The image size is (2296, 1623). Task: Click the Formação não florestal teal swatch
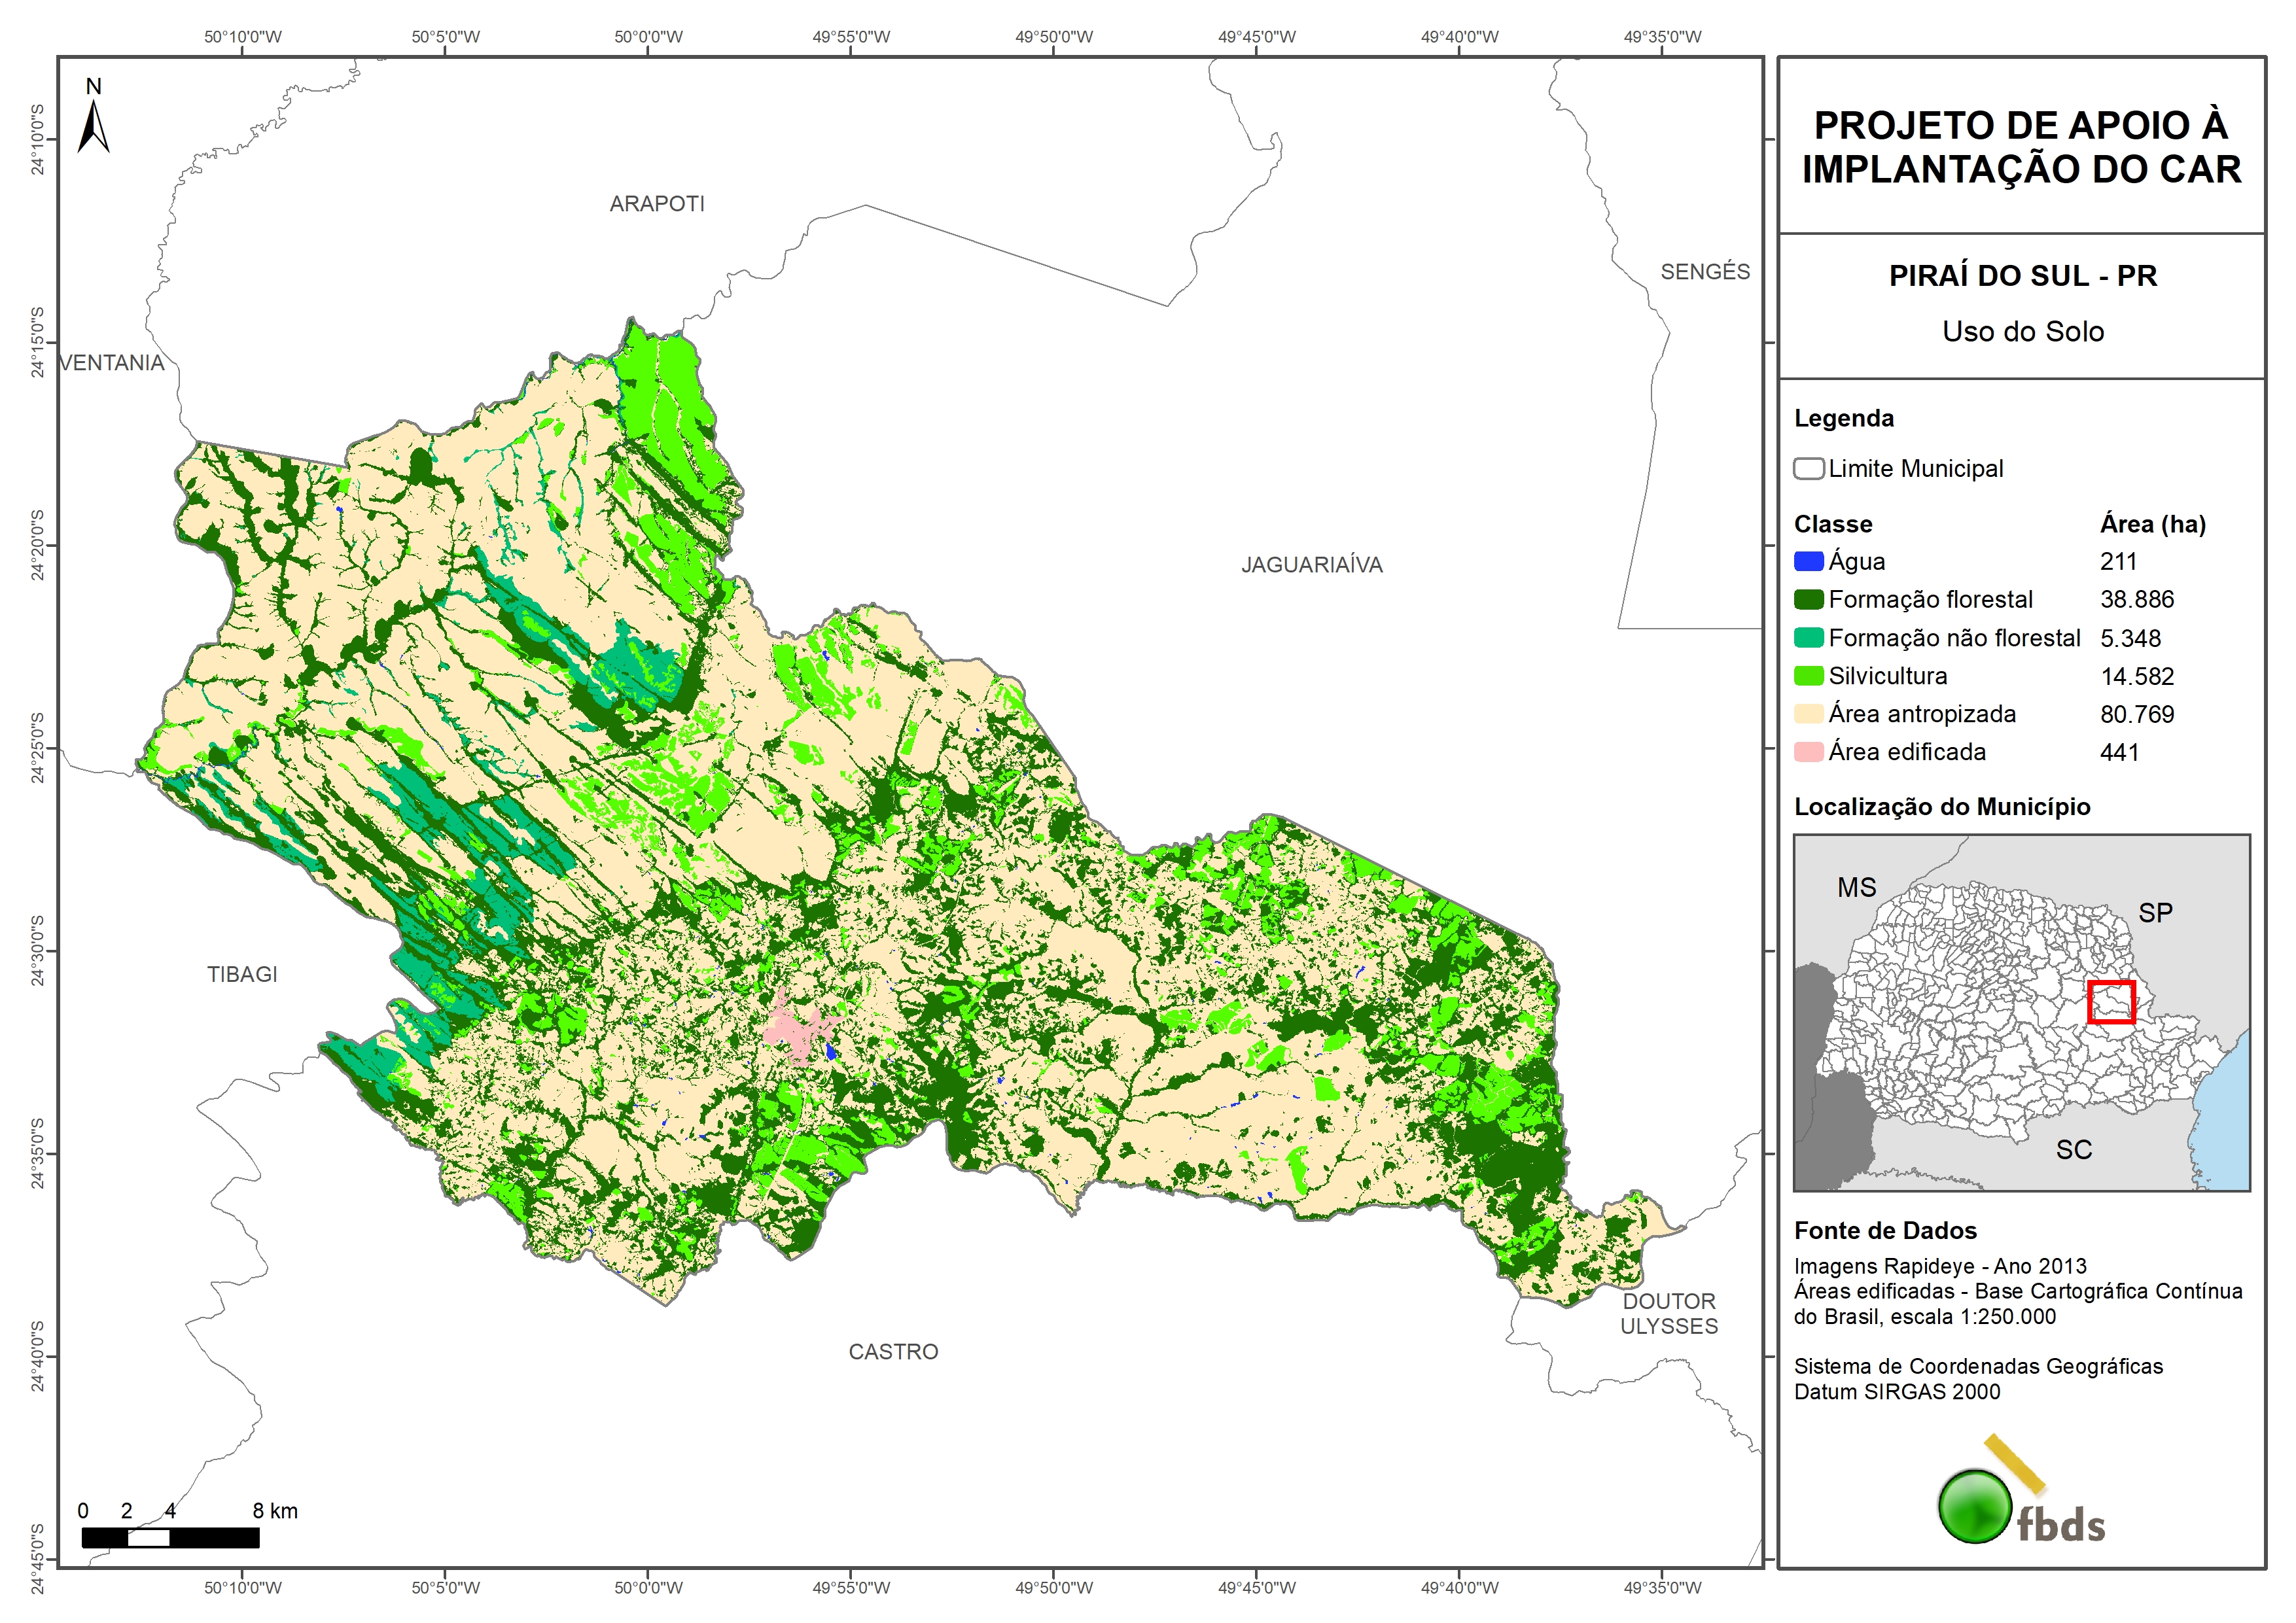click(x=1808, y=638)
